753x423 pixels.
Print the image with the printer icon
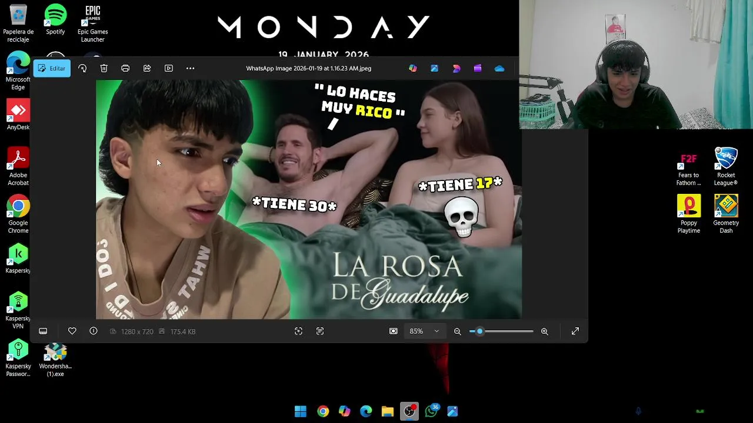(125, 68)
